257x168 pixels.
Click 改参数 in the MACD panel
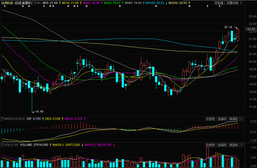point(210,119)
